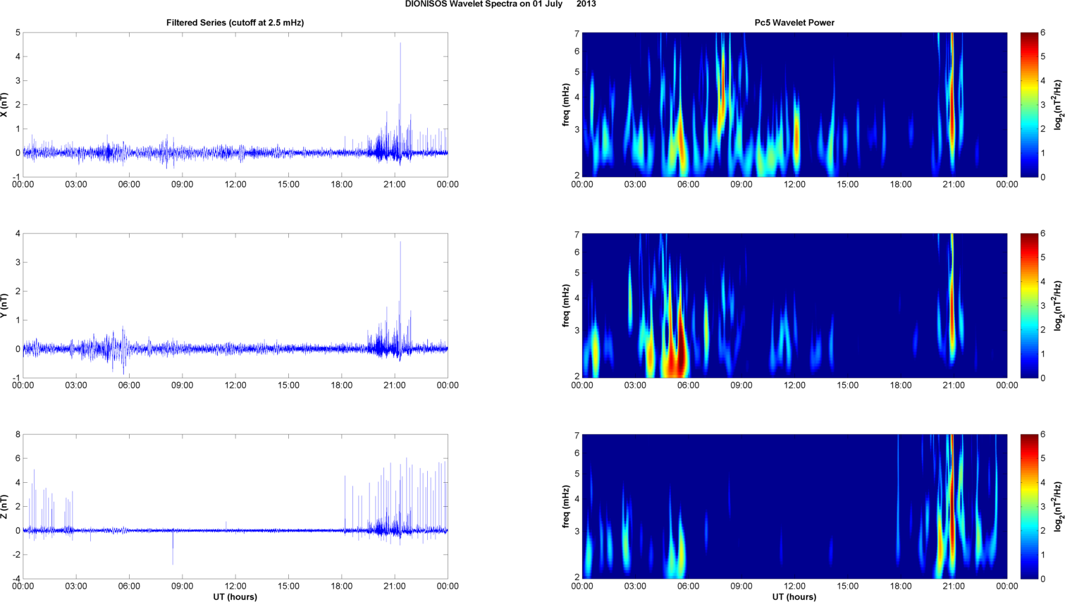Click the "freq (mHz)" label of the bottom spectrogram

[x=565, y=507]
